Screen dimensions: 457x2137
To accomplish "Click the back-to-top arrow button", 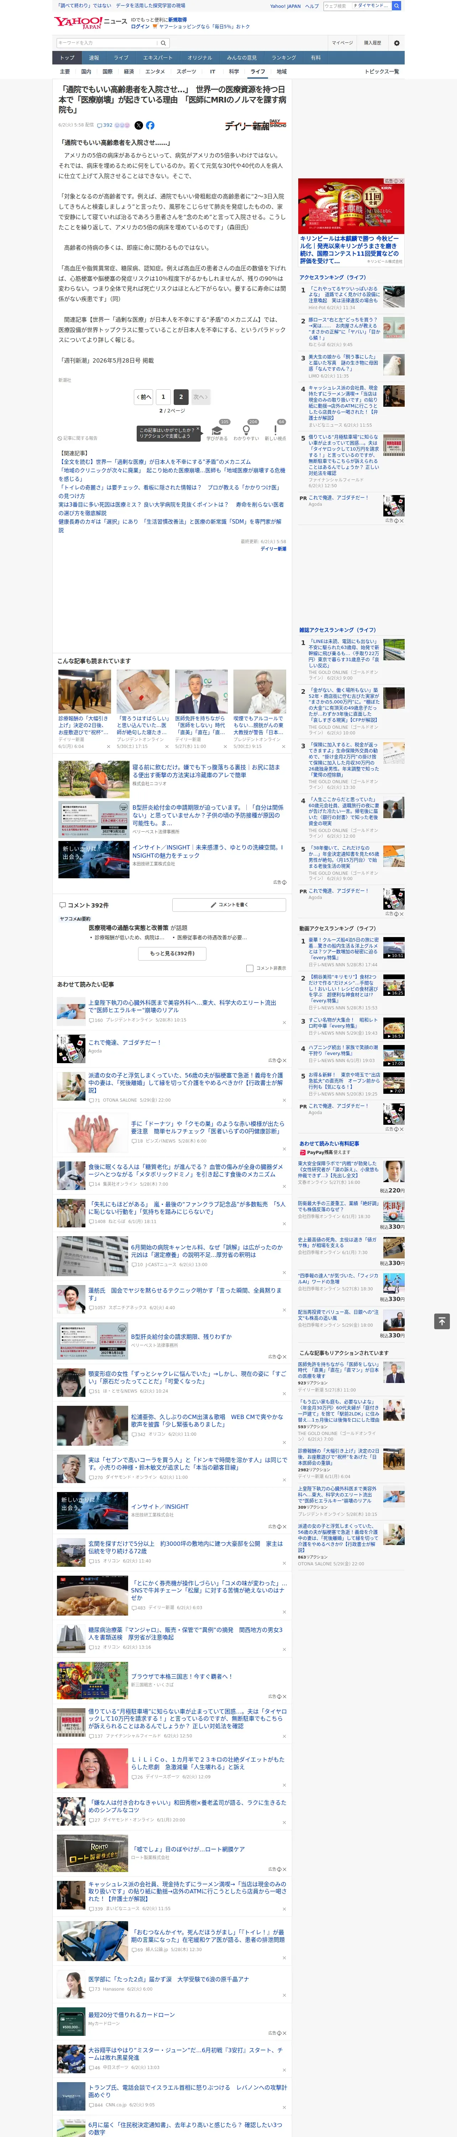I will click(442, 1321).
